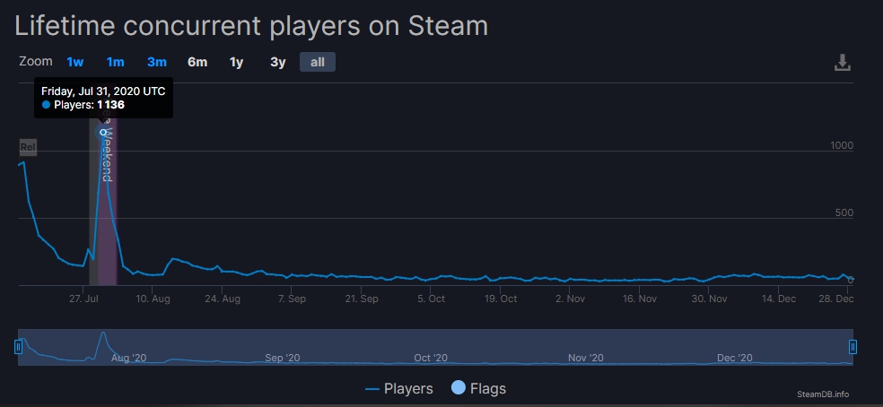This screenshot has height=407, width=883.
Task: Select the 'all' zoom range
Action: coord(318,62)
